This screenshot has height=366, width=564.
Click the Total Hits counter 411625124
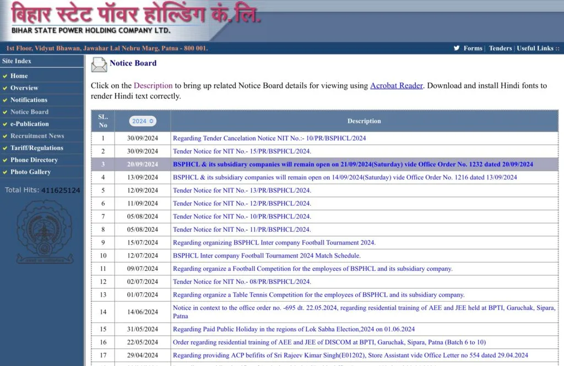click(x=61, y=190)
